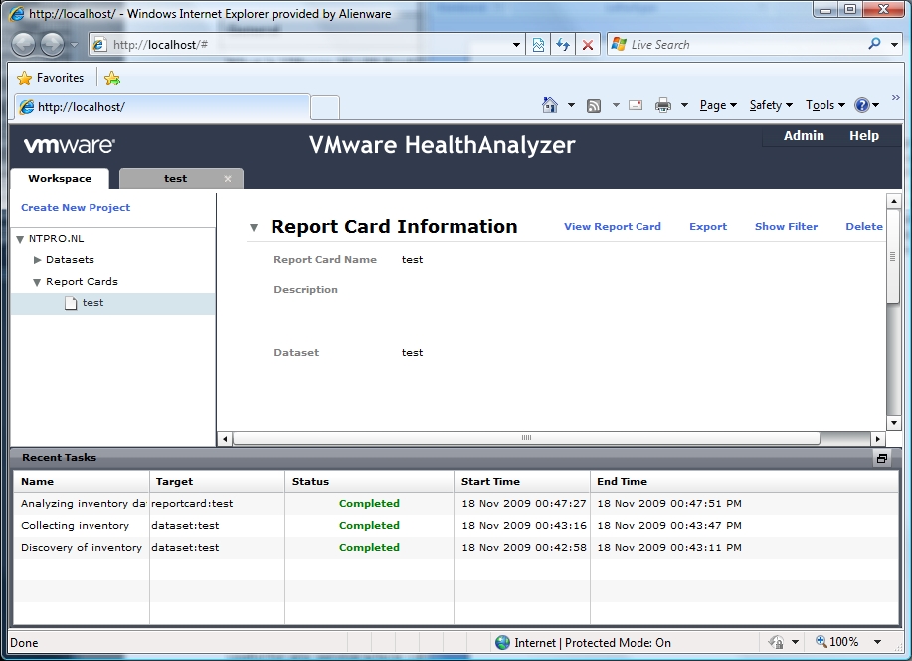Click horizontal scrollbar left arrow
This screenshot has width=912, height=661.
(225, 439)
